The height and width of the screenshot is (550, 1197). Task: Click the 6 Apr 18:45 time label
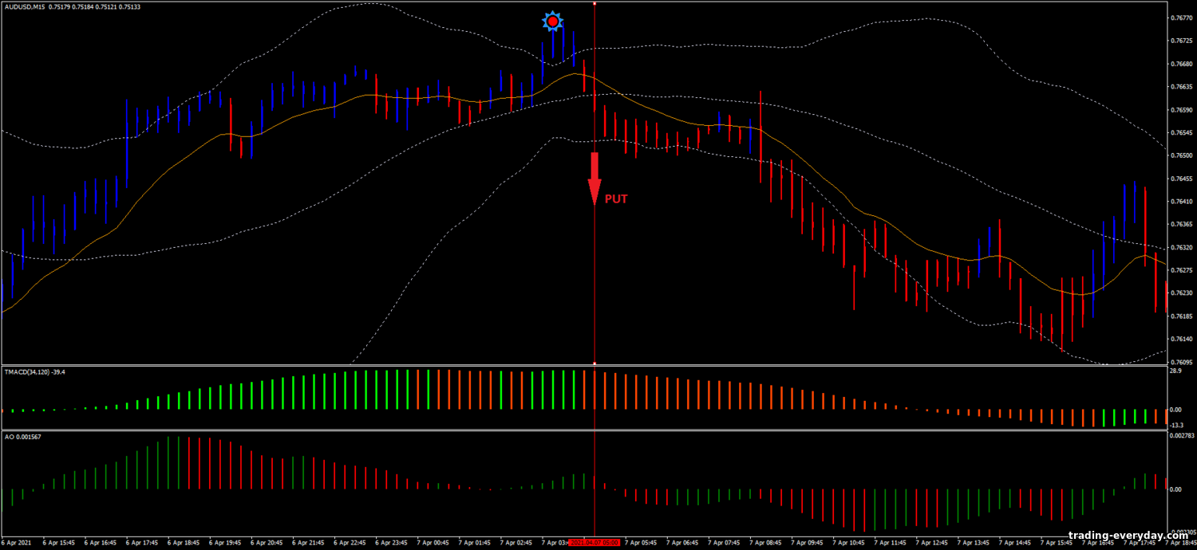[x=184, y=542]
